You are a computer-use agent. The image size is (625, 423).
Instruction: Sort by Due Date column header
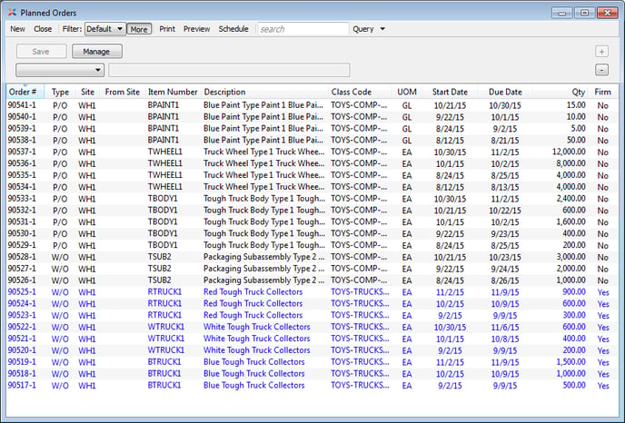point(505,92)
